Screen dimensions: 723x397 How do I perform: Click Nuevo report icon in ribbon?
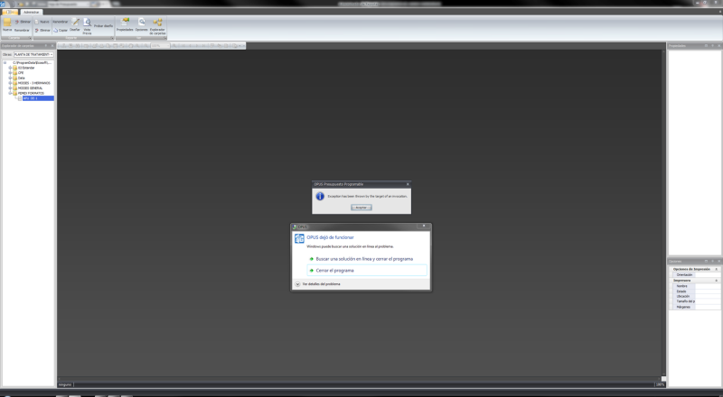pyautogui.click(x=42, y=20)
